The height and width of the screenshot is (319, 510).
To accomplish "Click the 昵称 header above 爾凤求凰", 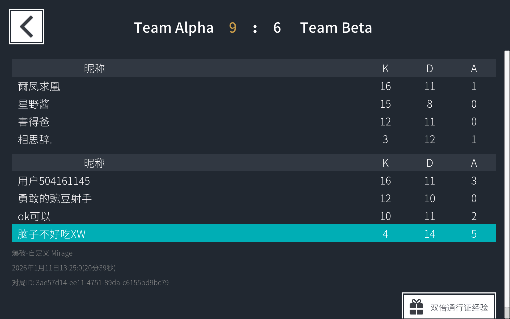I will coord(94,68).
